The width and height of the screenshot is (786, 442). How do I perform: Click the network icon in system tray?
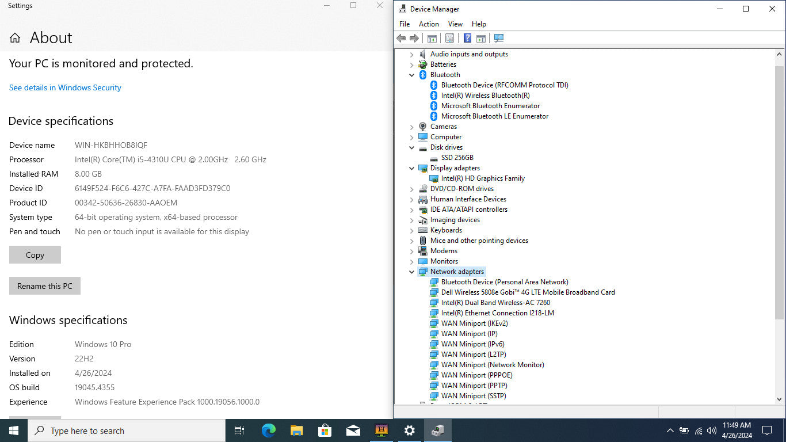tap(699, 430)
